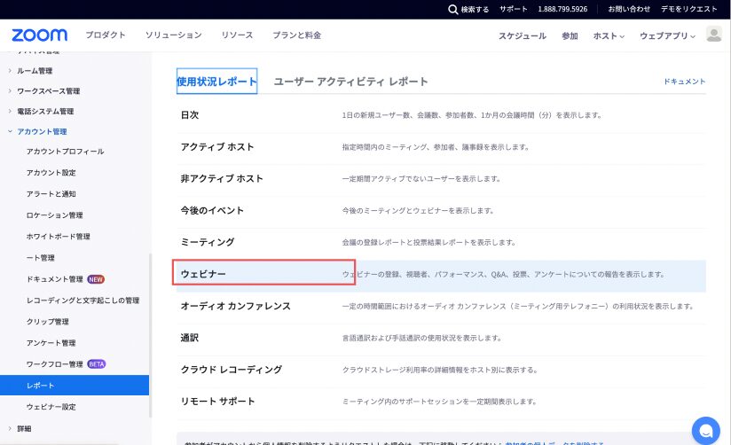The width and height of the screenshot is (731, 445).
Task: Open the user profile avatar
Action: pyautogui.click(x=713, y=35)
